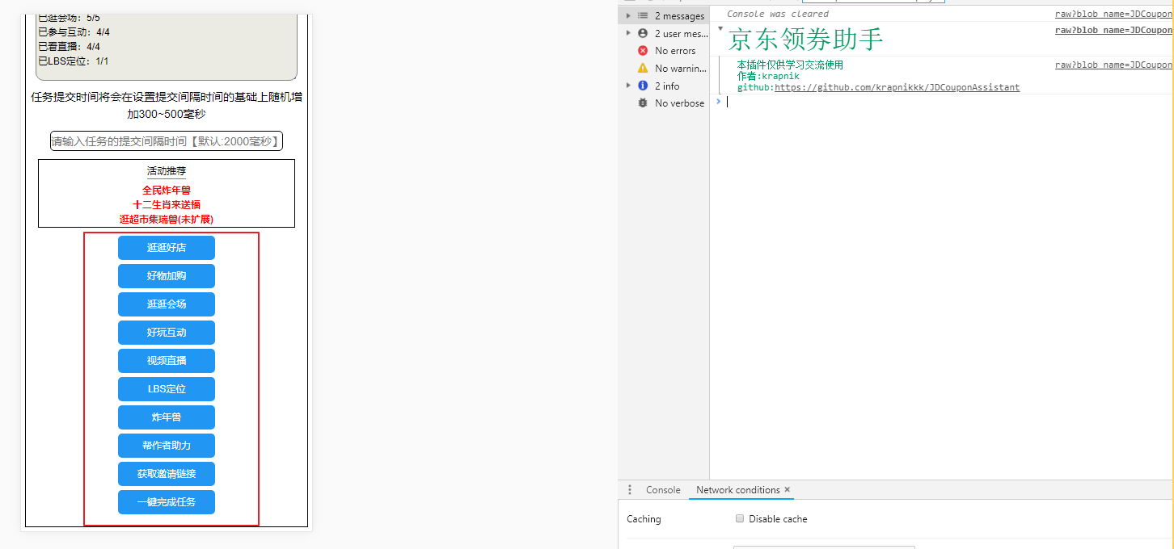The image size is (1174, 549).
Task: Click the Caching section label
Action: pyautogui.click(x=644, y=519)
